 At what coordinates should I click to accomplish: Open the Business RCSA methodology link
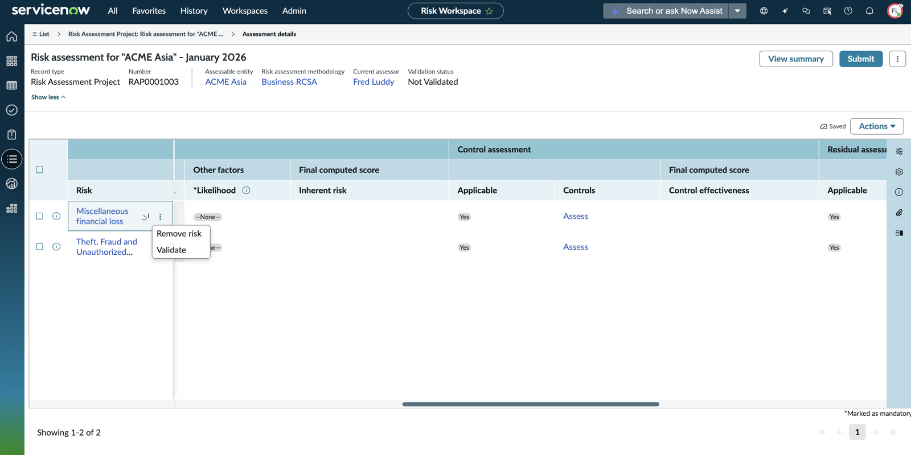click(x=289, y=82)
